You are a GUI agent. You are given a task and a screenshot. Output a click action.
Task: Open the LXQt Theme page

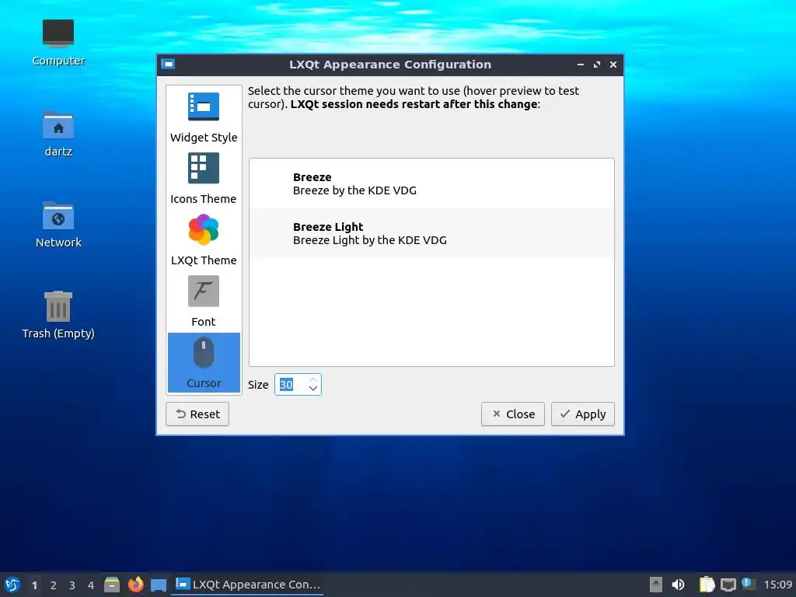point(204,240)
